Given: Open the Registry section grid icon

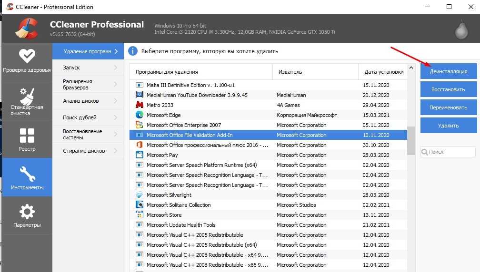Looking at the screenshot, I should pos(26,136).
